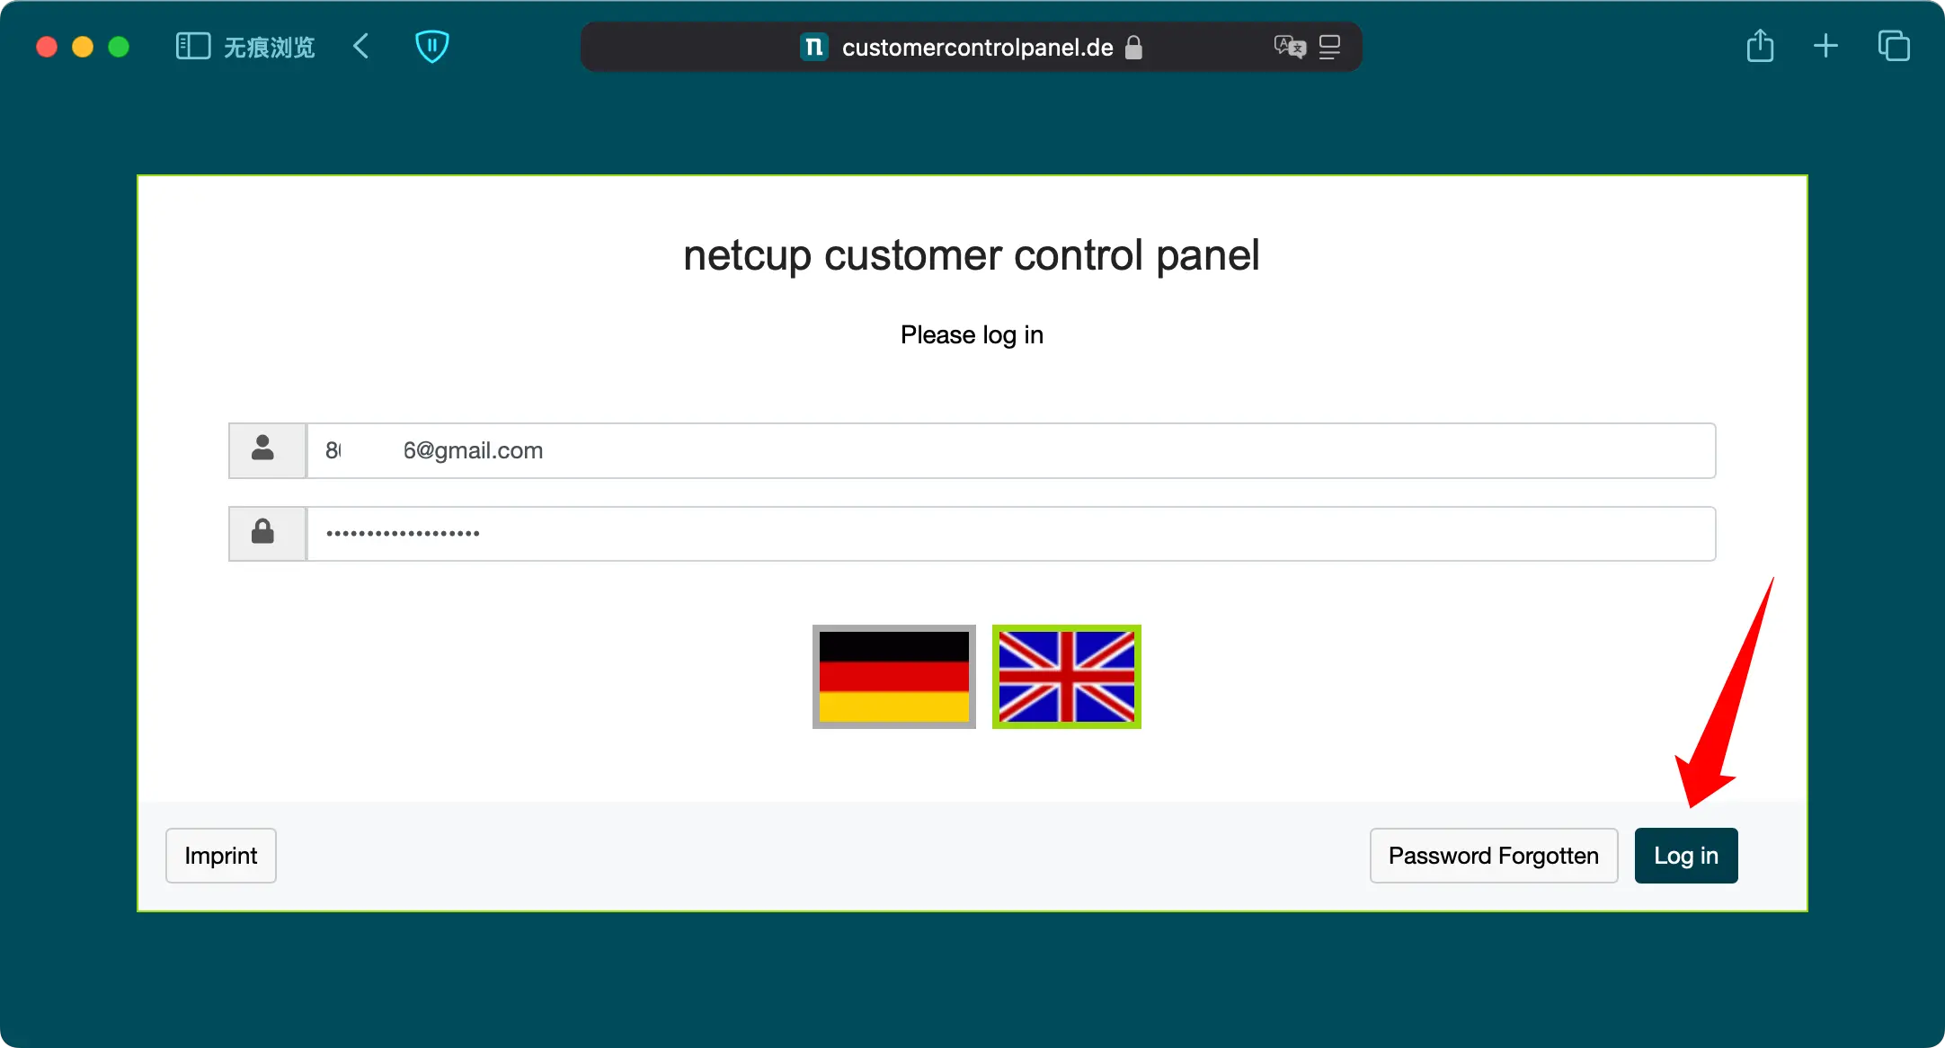
Task: Show the tab overview
Action: click(1894, 46)
